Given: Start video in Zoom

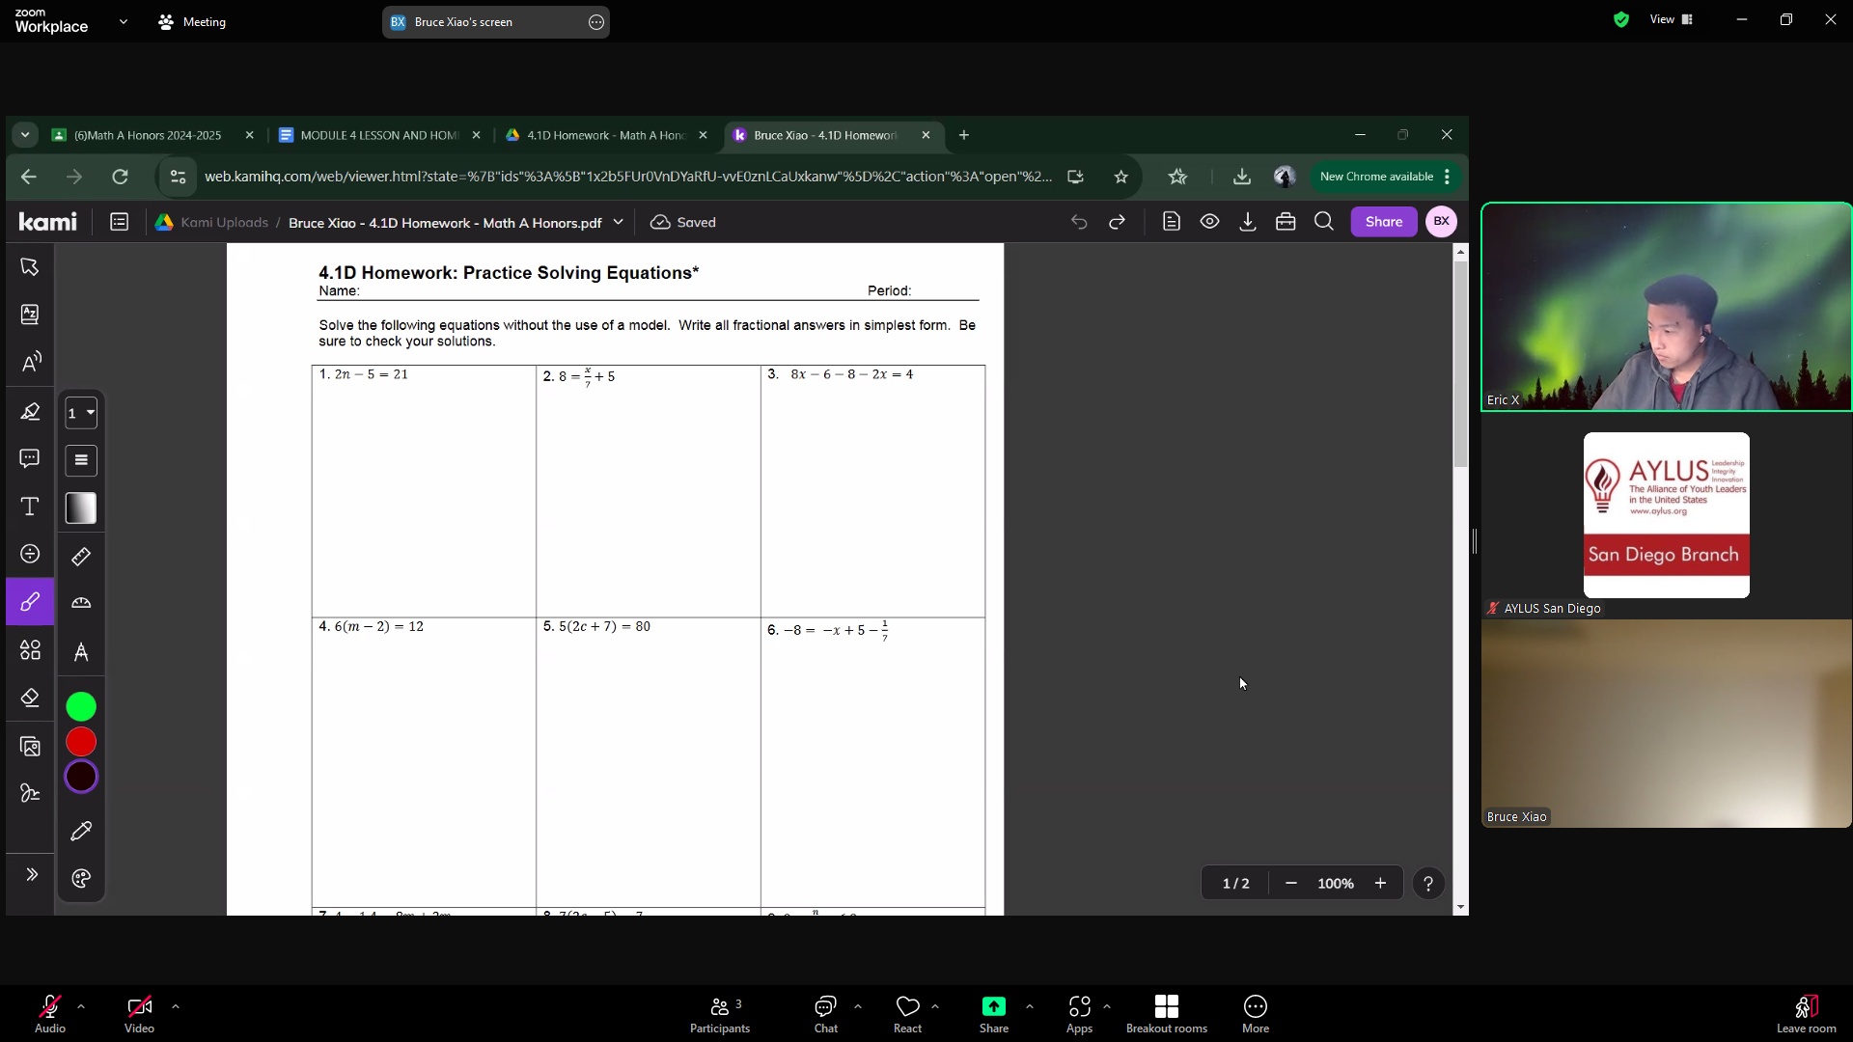Looking at the screenshot, I should 139,1014.
